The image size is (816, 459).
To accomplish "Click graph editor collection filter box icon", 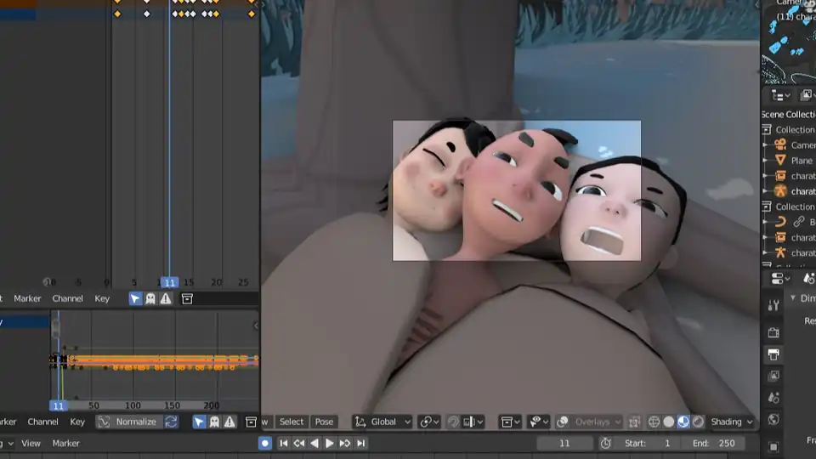I will [x=251, y=422].
